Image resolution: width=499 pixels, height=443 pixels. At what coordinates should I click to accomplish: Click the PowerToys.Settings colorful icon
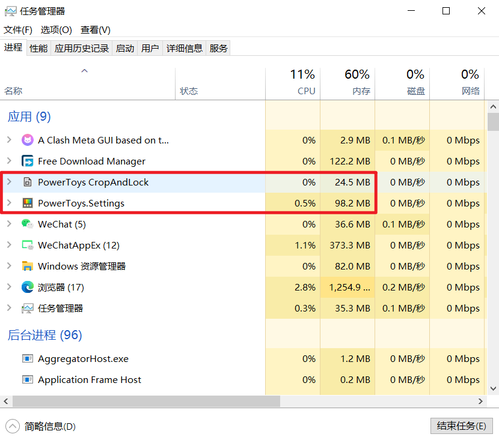(x=28, y=203)
